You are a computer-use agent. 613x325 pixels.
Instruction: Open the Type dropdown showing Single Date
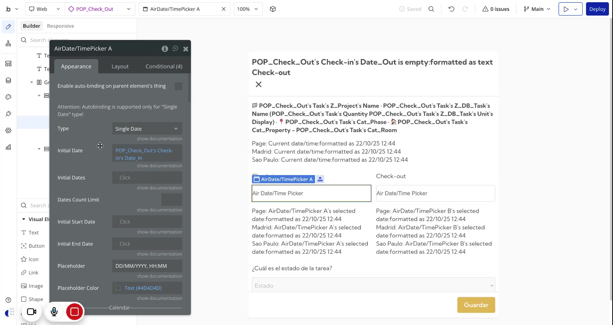147,129
